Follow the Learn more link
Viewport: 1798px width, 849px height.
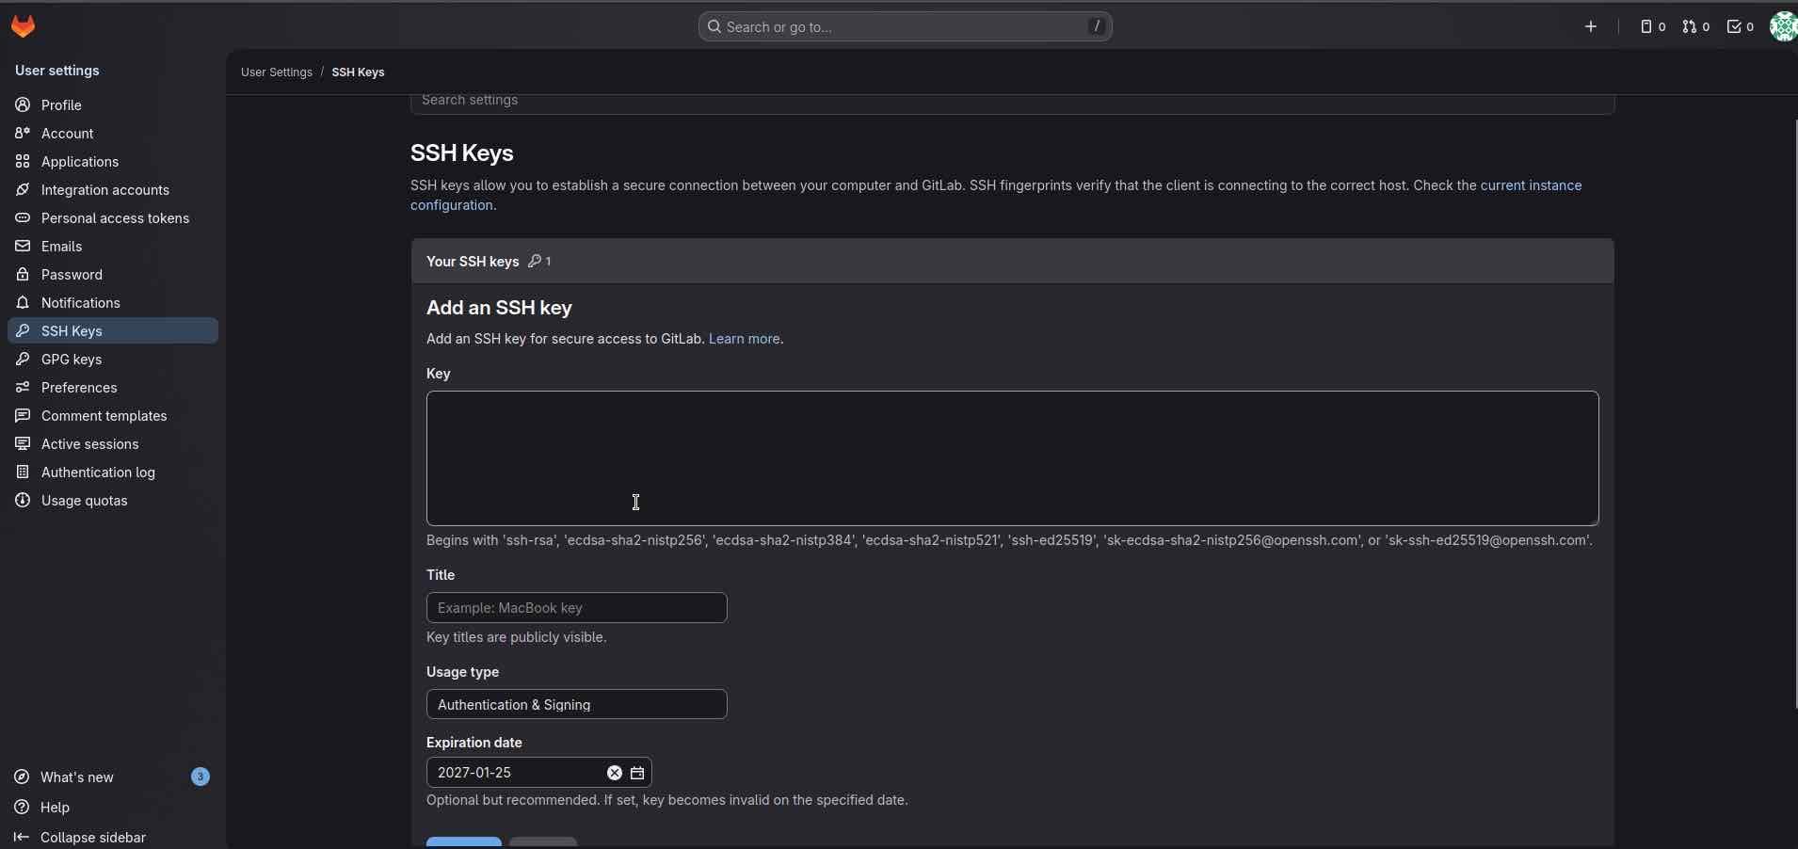(745, 339)
